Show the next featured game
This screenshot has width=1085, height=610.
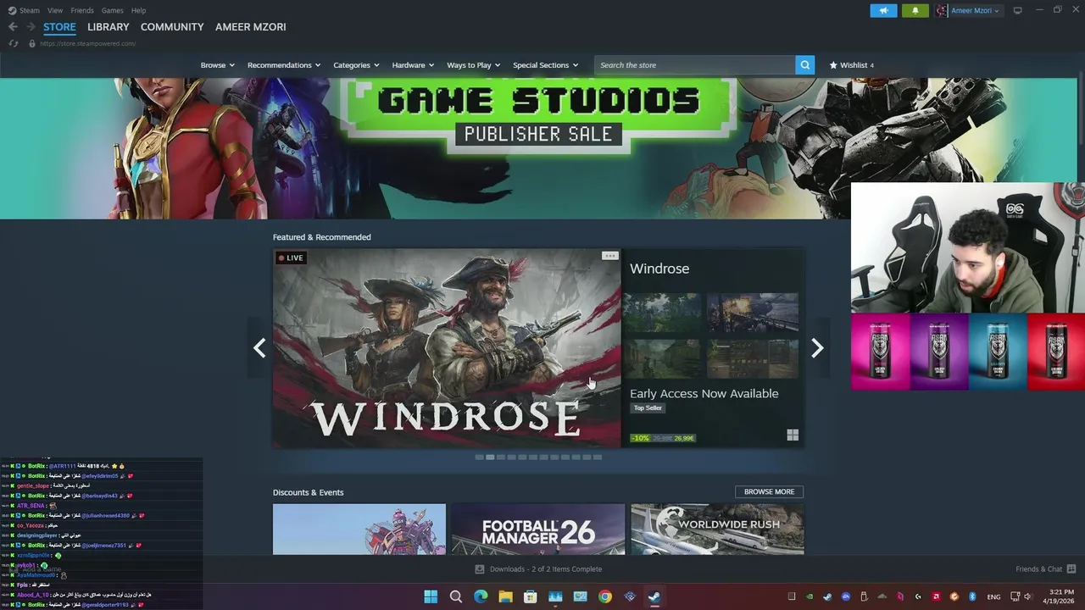[817, 347]
